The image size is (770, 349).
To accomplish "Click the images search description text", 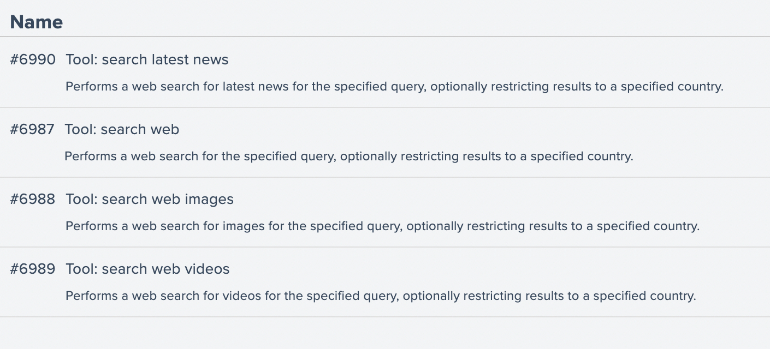I will click(x=382, y=226).
